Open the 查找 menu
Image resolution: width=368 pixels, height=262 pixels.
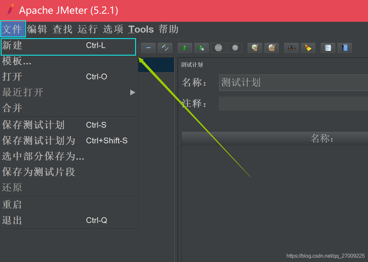(62, 29)
